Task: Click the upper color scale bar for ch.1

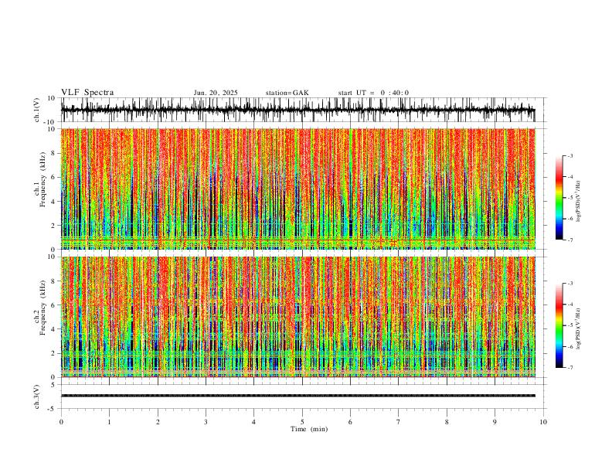Action: coord(559,197)
